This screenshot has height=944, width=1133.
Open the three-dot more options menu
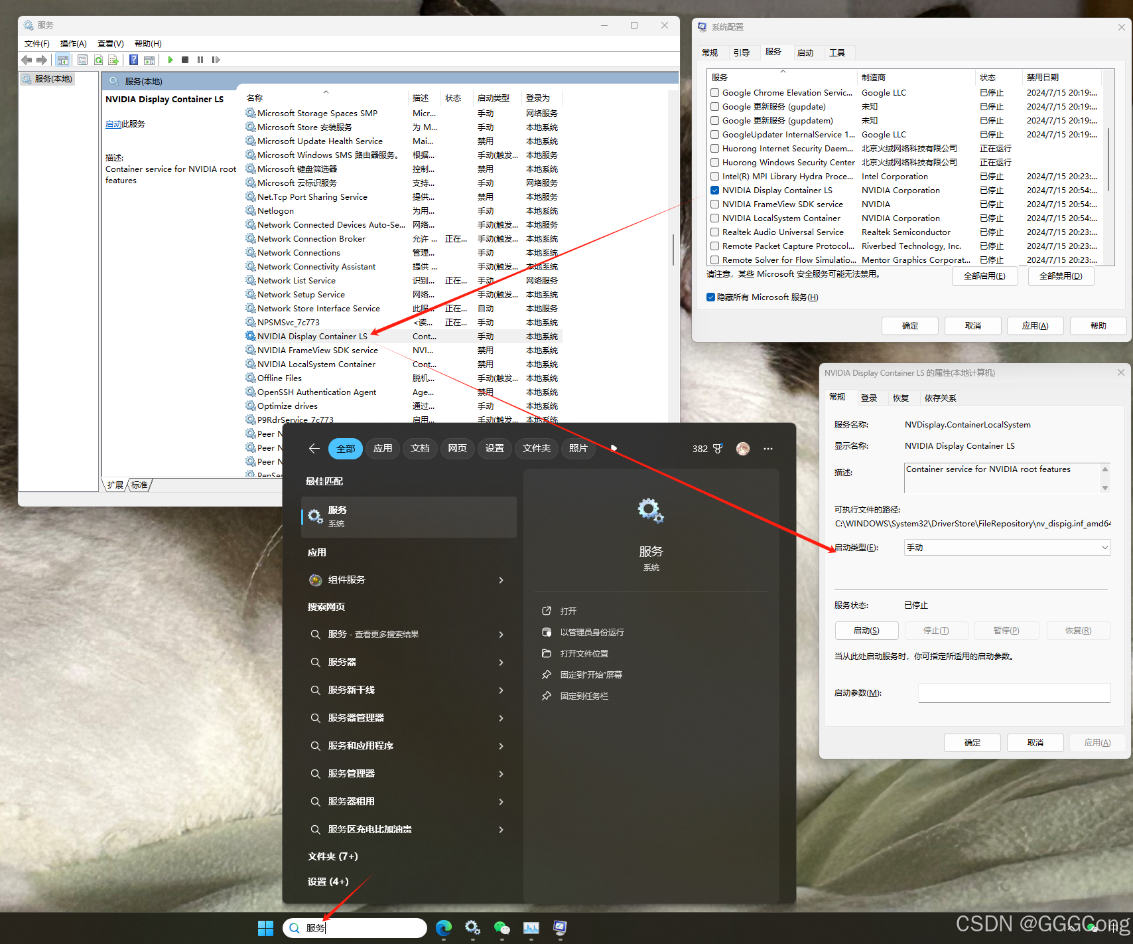(768, 449)
